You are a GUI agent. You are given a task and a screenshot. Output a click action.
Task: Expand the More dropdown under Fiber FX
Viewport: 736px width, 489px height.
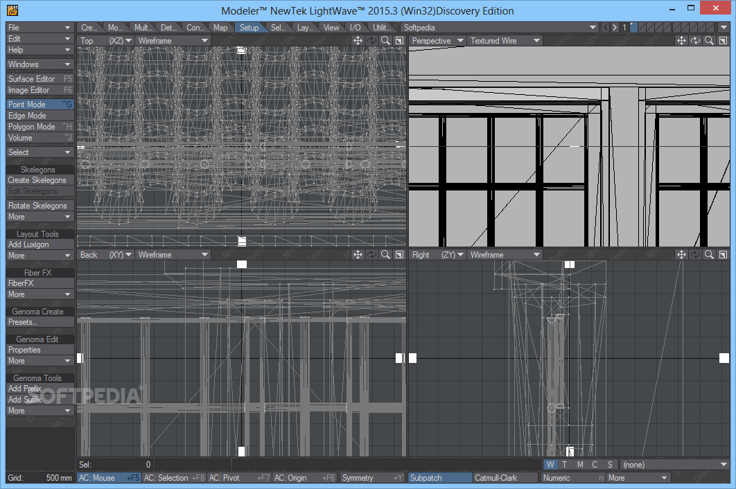click(40, 294)
